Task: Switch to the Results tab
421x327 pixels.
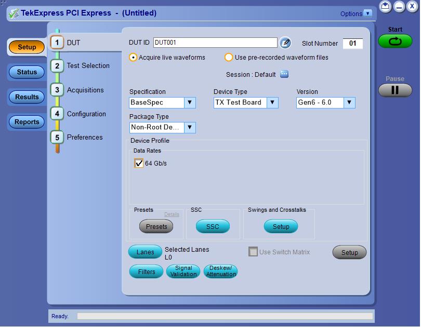Action: click(27, 97)
